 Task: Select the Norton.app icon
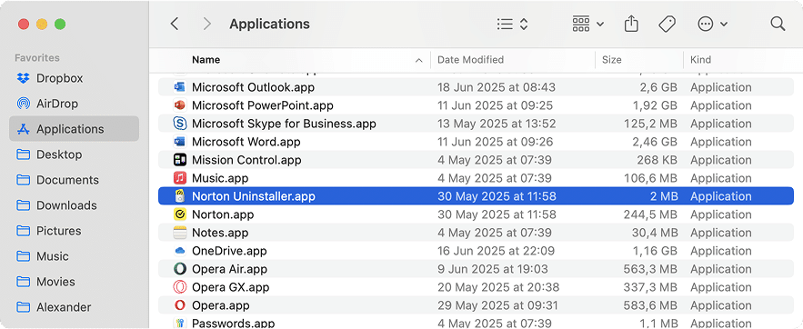click(x=180, y=214)
